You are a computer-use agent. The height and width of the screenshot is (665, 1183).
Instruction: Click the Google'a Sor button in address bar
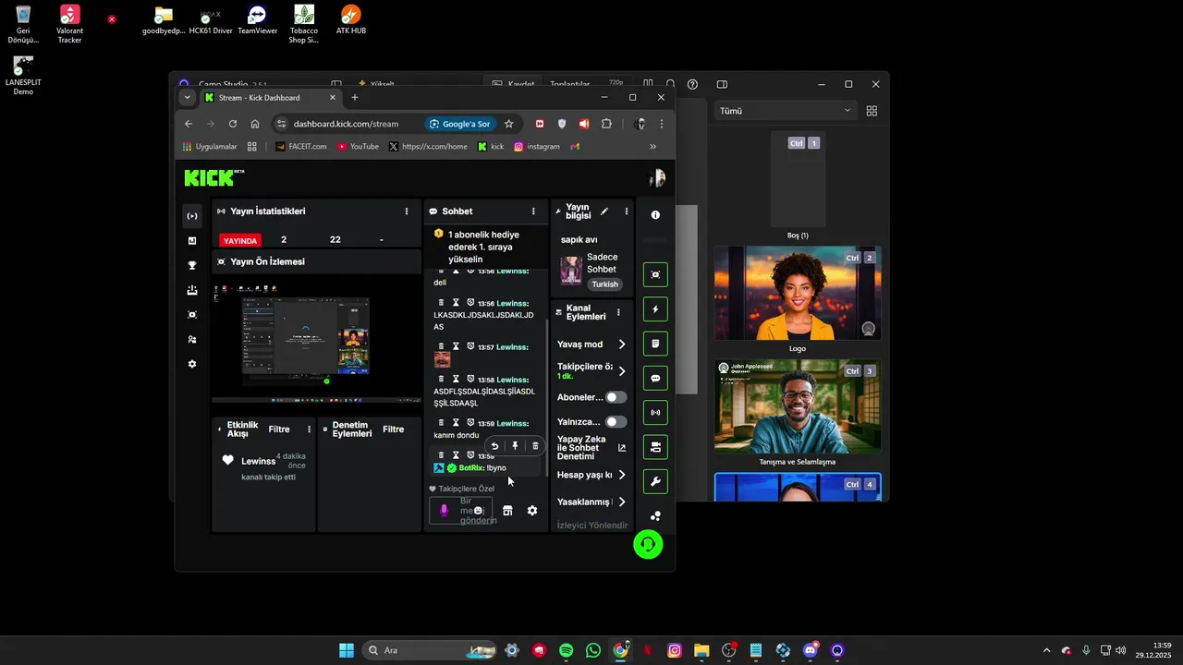pyautogui.click(x=459, y=124)
